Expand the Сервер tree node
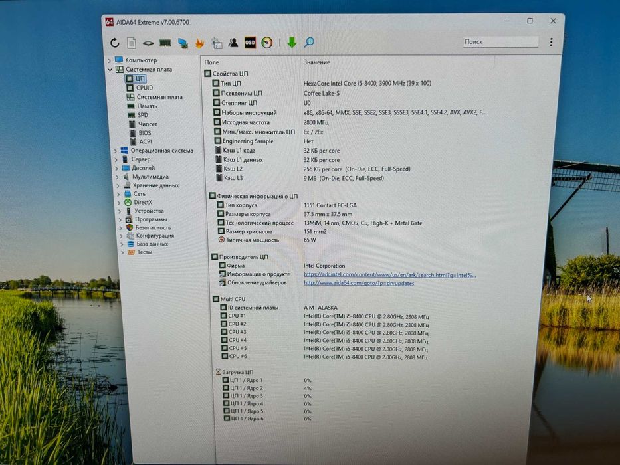Screen dimensions: 620x465 tap(116, 159)
